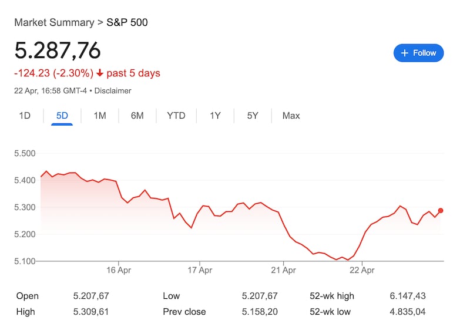
Task: Open the Disclaimer link
Action: point(113,91)
